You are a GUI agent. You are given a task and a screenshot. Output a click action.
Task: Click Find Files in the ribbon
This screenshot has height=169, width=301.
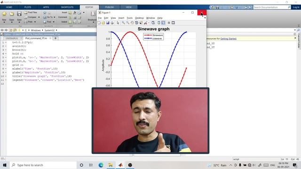pyautogui.click(x=31, y=13)
